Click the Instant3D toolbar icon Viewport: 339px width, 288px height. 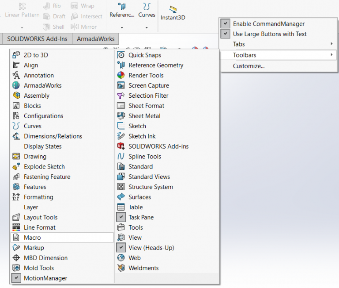pyautogui.click(x=173, y=10)
